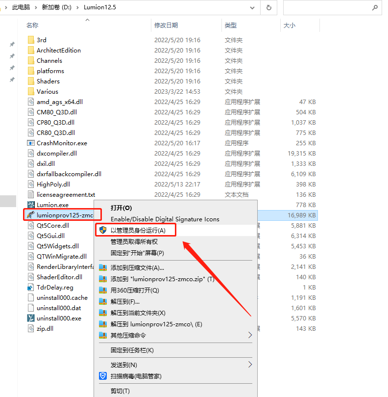Click the 16,989 KB size cell
Viewport: 388px width, 397px height.
click(302, 215)
